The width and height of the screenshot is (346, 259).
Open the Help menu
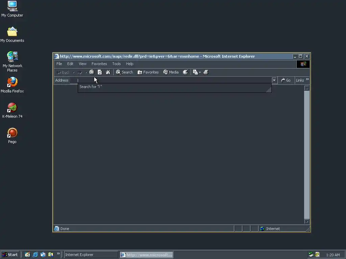coord(129,64)
